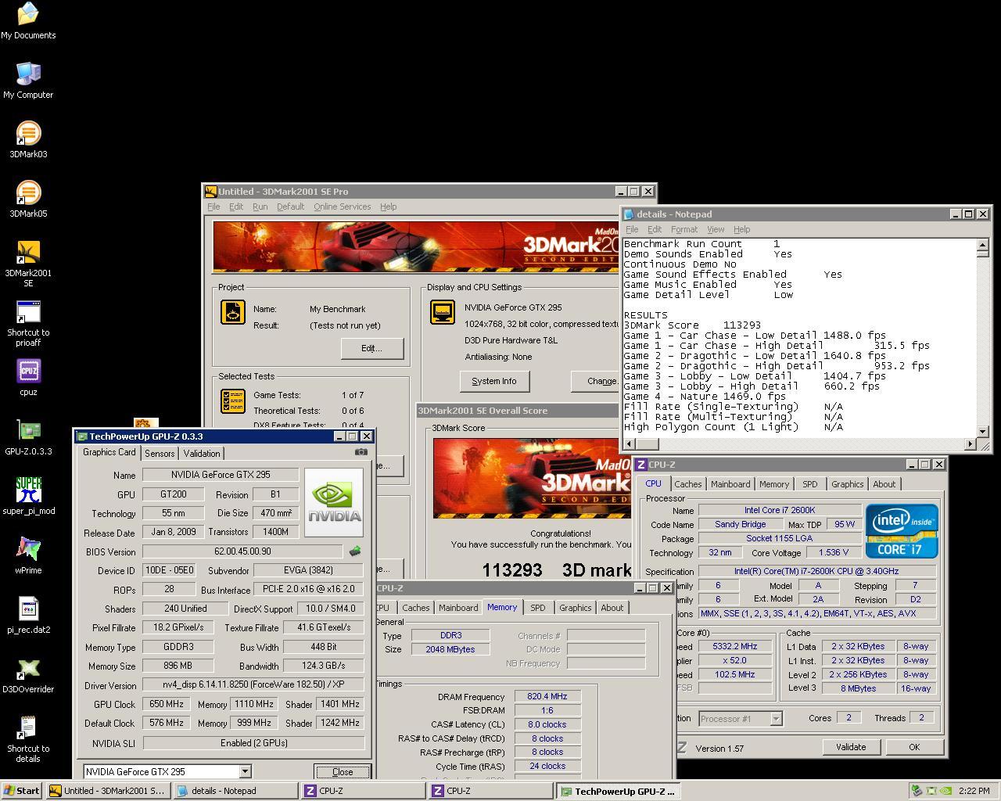Launch D3DOverrider desktop icon
This screenshot has height=801, width=1001.
28,675
